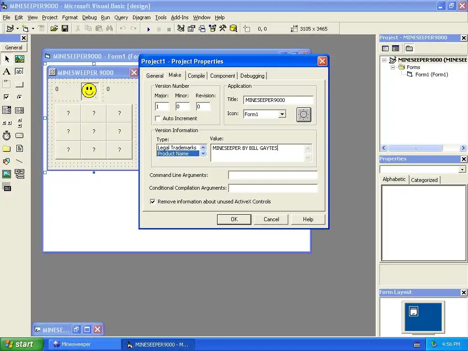
Task: Select the TextBox tool in toolbox
Action: click(x=19, y=72)
